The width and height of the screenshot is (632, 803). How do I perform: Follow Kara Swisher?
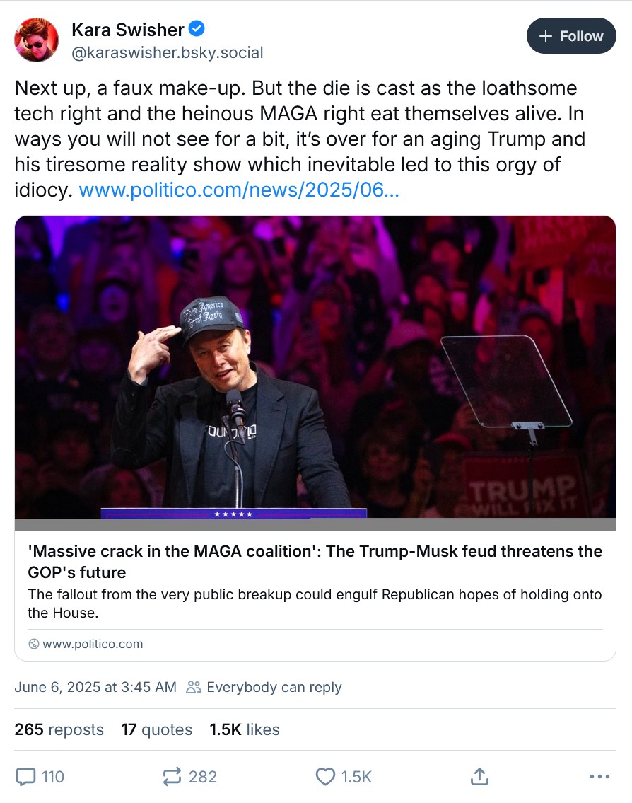[571, 36]
